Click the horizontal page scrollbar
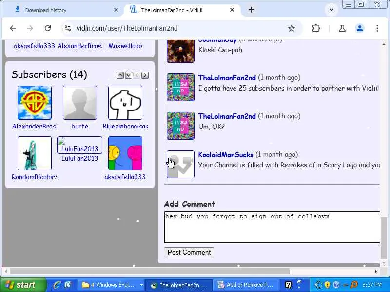 [x=150, y=272]
